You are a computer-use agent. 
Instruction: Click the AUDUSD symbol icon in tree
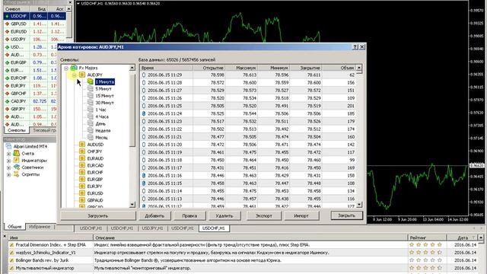click(82, 145)
